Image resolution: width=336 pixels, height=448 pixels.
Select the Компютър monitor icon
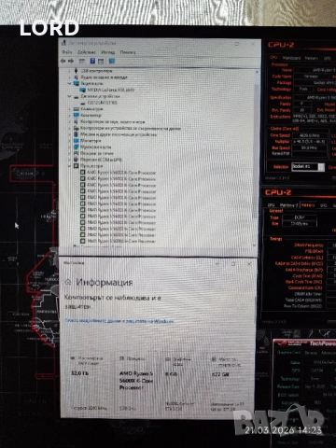pos(76,115)
